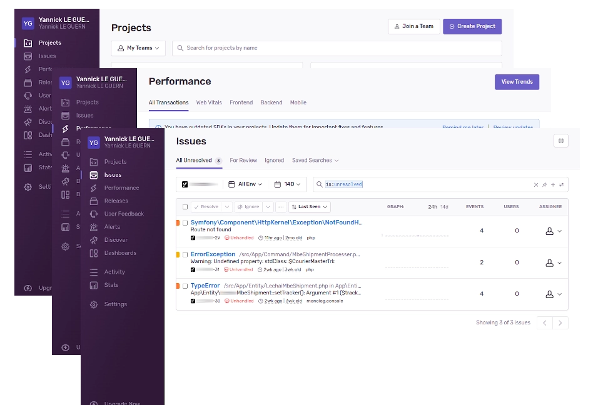This screenshot has height=405, width=613.
Task: Check the NotFoundHttpException issue checkbox
Action: coord(185,223)
